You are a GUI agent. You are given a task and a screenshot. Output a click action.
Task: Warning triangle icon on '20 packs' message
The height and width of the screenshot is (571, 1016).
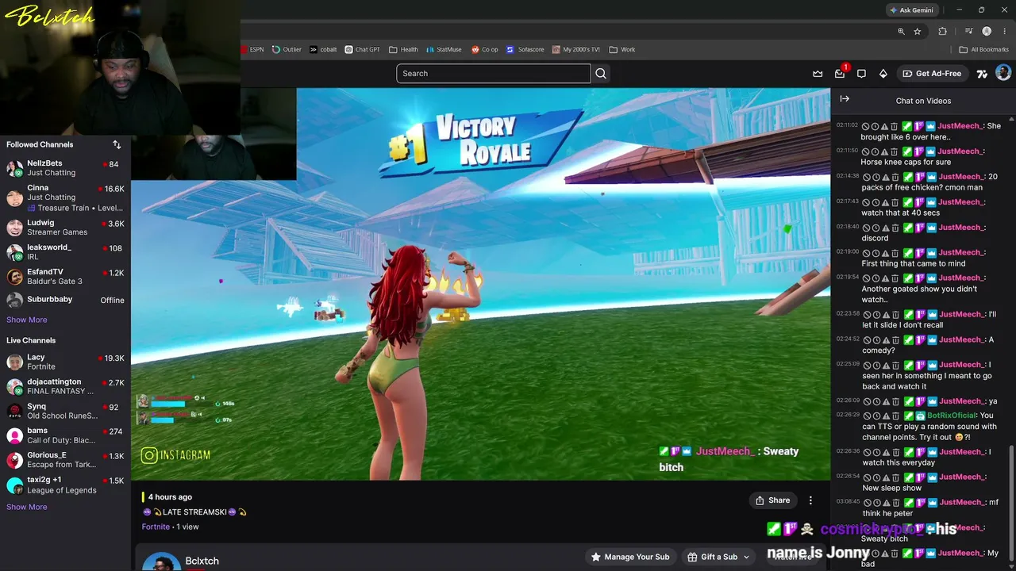point(885,177)
